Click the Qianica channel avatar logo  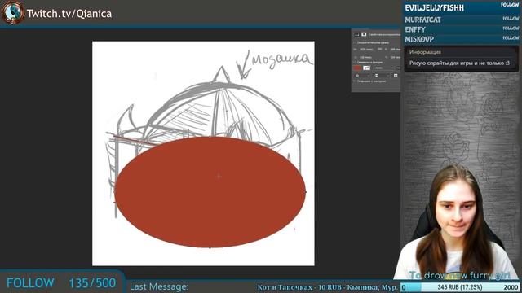(x=12, y=13)
